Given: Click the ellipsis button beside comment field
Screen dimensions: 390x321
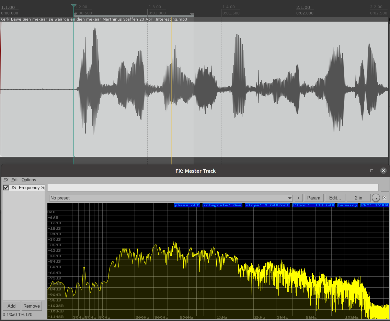Looking at the screenshot, I should 385,188.
